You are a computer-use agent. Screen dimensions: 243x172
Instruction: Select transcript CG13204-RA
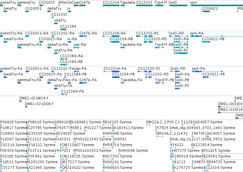(x=111, y=36)
